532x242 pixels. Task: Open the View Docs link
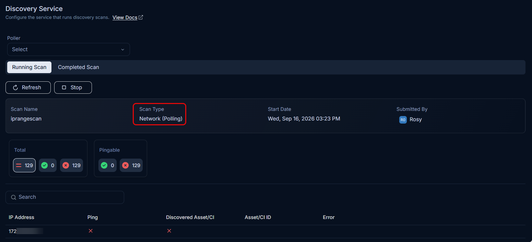(x=125, y=18)
